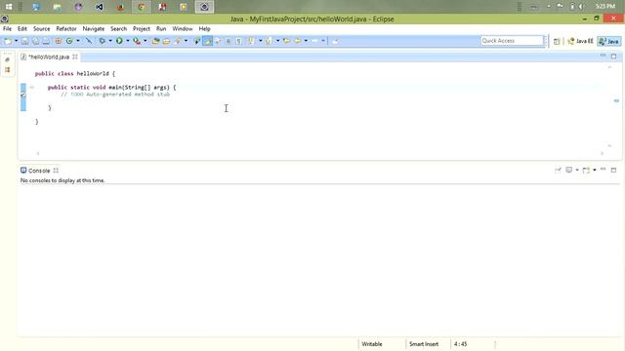Click the orange hierarchy icon in left trim
This screenshot has width=625, height=351.
[7, 69]
